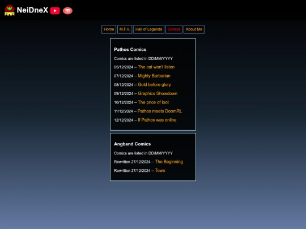This screenshot has height=229, width=306.
Task: Open the Pathos meets DoomRL comic
Action: (x=160, y=111)
